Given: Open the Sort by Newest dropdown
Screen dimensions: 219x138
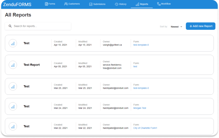Looking at the screenshot, I should (x=176, y=27).
